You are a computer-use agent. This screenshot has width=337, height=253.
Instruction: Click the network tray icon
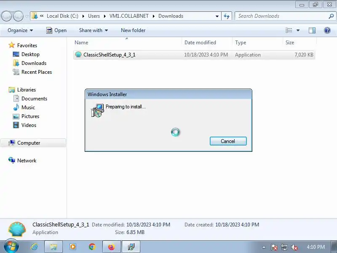284,247
